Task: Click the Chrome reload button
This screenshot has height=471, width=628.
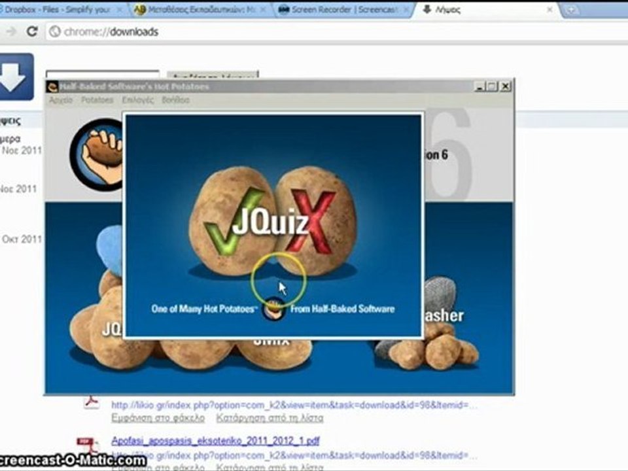Action: click(x=32, y=31)
